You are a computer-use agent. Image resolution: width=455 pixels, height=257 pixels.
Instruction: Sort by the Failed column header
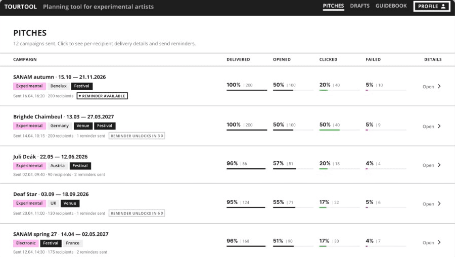[373, 59]
